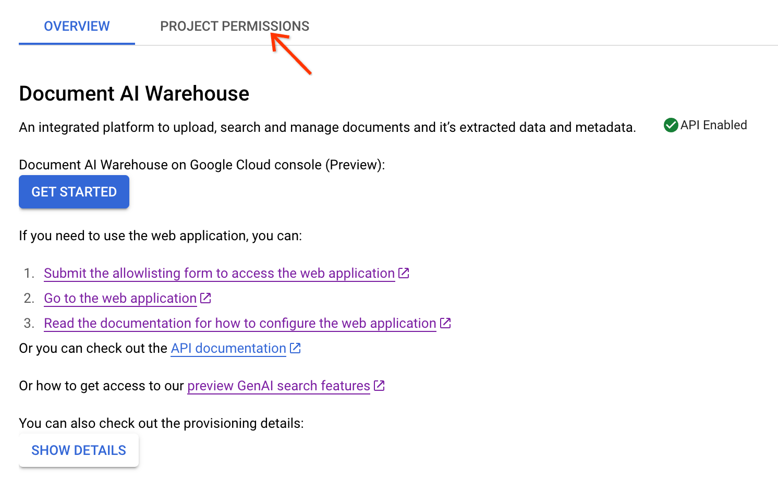Click external-link icon after GenAI search features

(x=380, y=385)
